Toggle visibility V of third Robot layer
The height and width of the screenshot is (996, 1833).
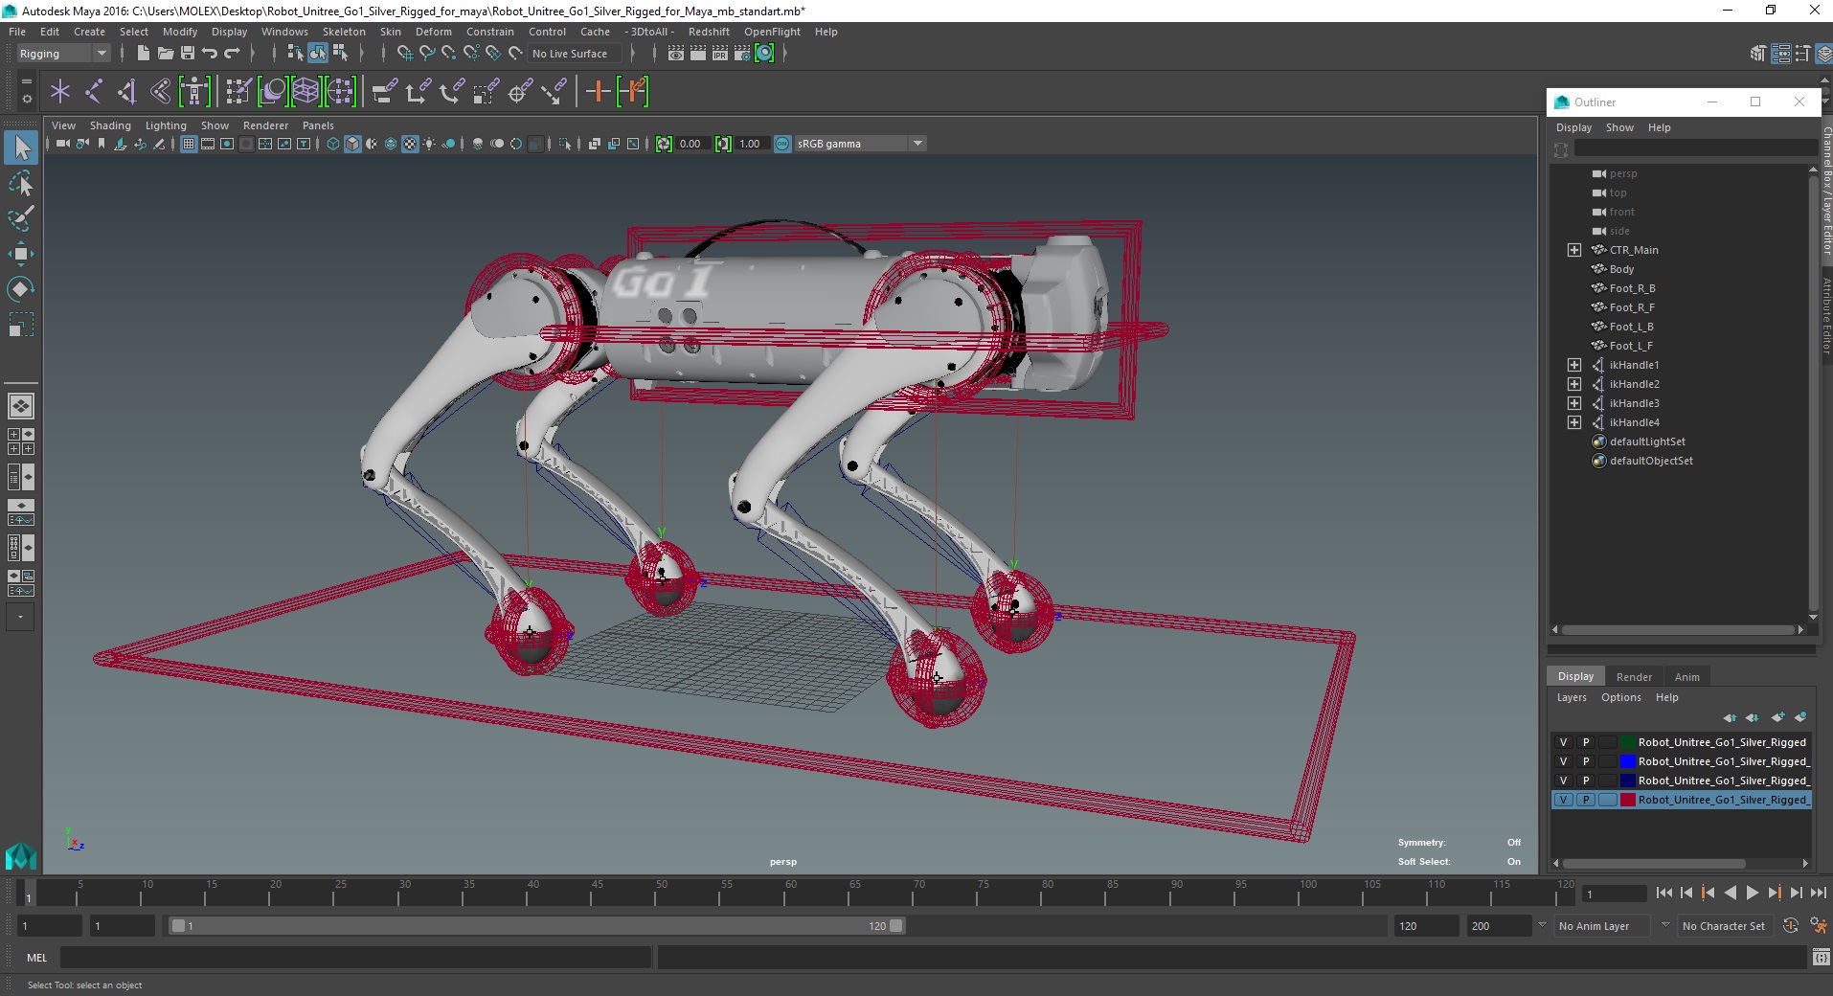coord(1563,781)
